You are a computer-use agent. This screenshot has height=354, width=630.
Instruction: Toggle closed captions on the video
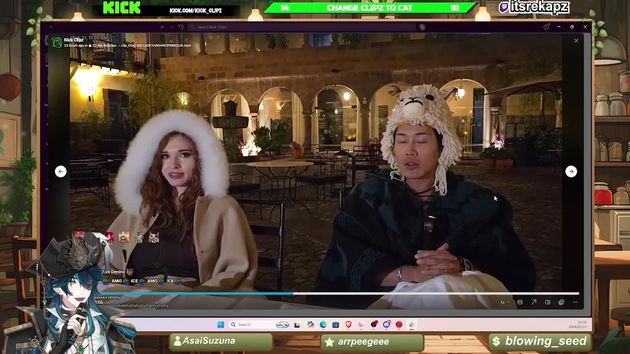coord(520,302)
